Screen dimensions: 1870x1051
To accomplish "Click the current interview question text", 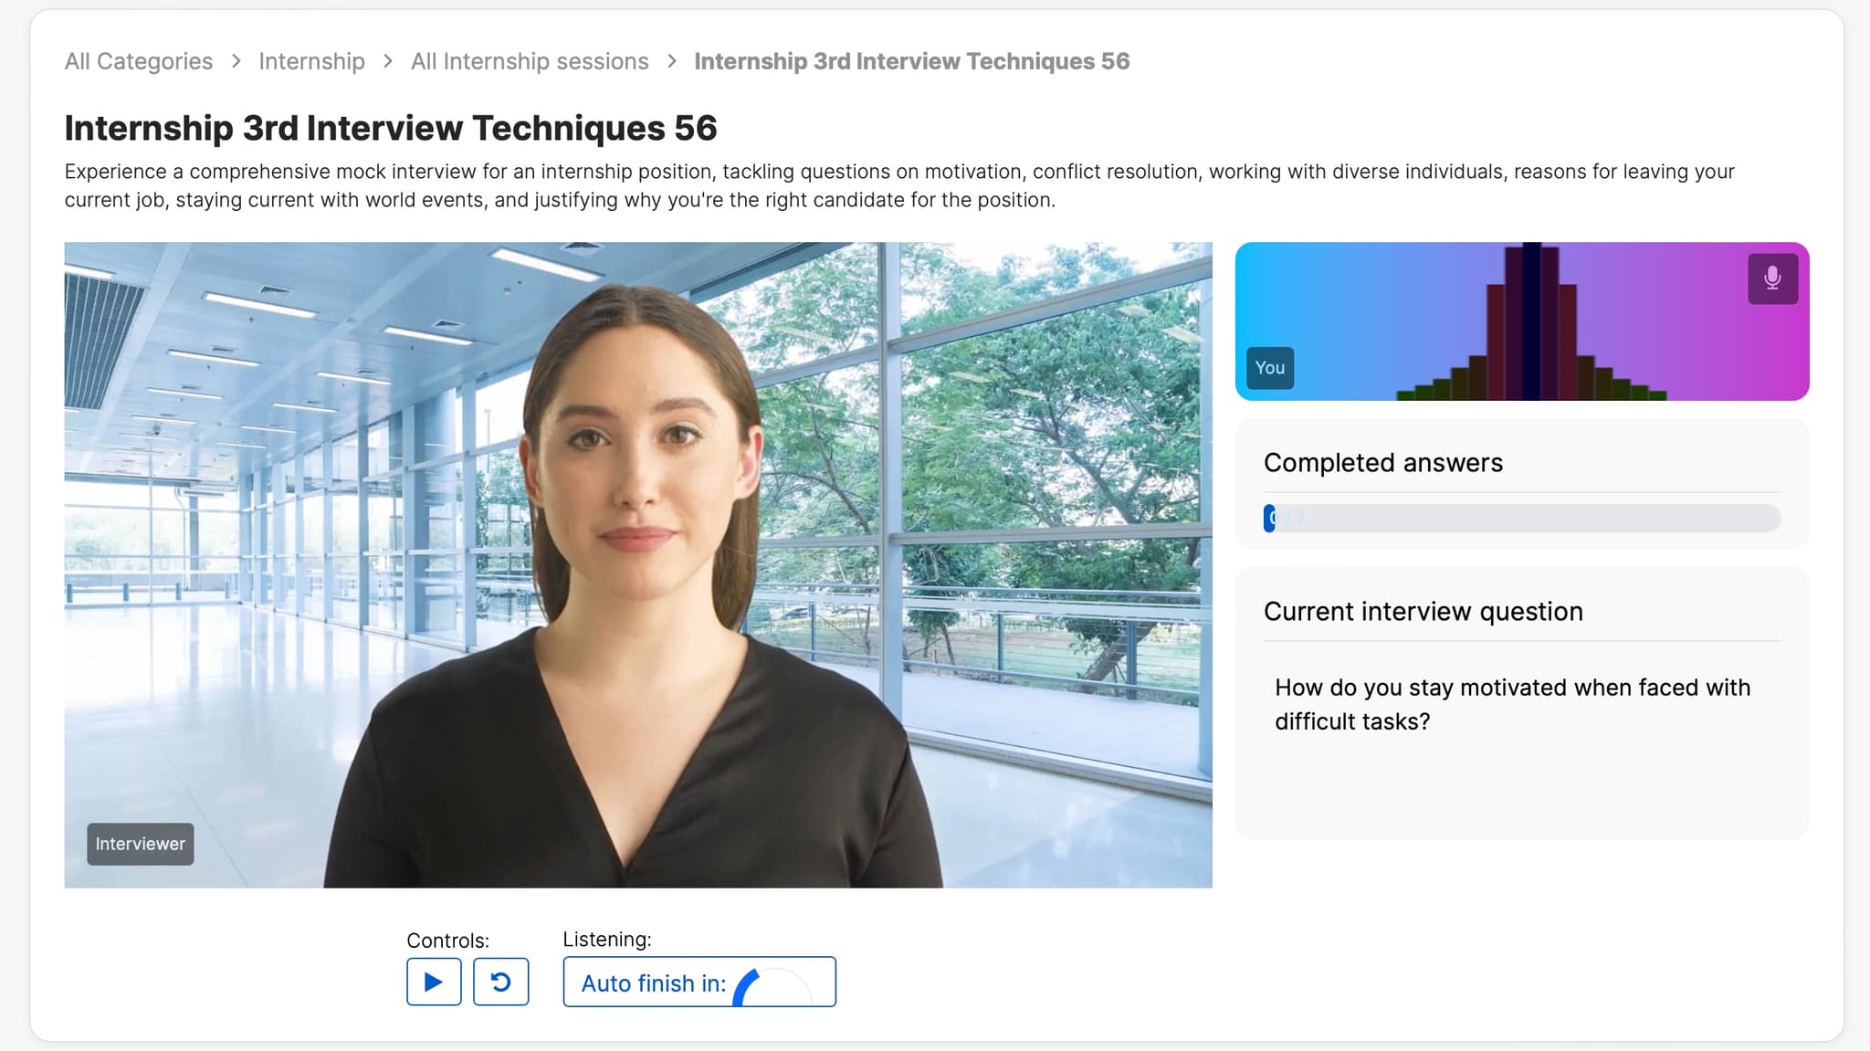I will [x=1511, y=704].
